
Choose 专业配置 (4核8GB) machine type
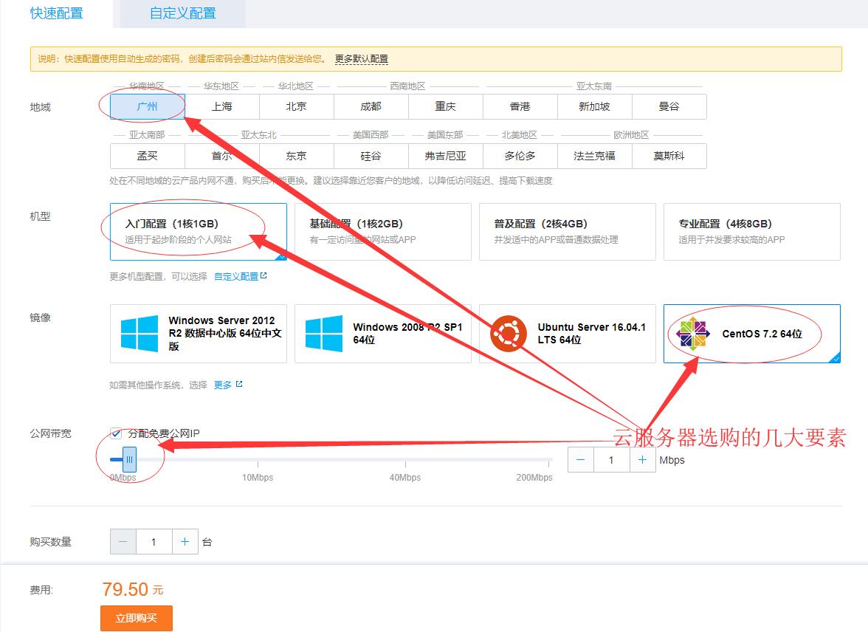751,231
